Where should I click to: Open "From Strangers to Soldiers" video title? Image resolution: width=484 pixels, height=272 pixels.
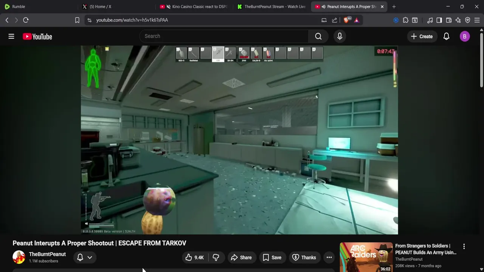pos(426,249)
